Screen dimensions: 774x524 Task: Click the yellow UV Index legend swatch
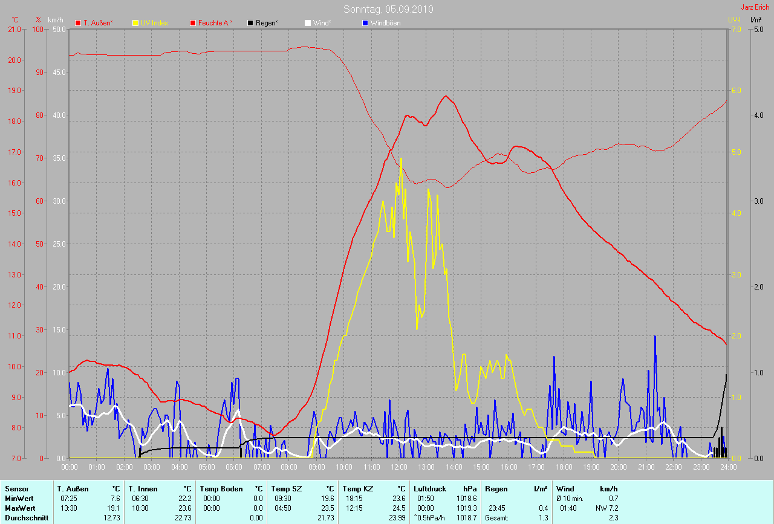(135, 23)
